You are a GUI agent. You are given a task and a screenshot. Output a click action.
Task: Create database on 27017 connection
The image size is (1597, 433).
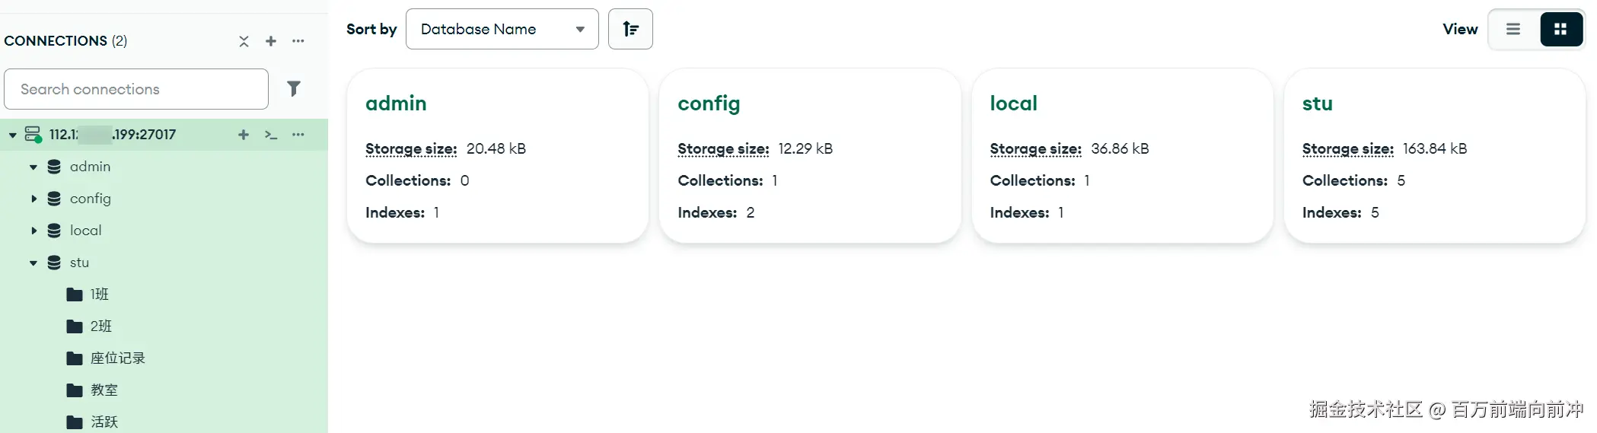[x=244, y=135]
